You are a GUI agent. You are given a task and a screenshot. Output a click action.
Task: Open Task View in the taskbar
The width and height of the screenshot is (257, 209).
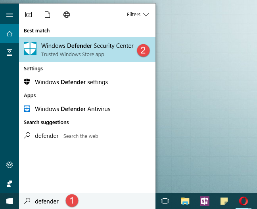(x=165, y=201)
